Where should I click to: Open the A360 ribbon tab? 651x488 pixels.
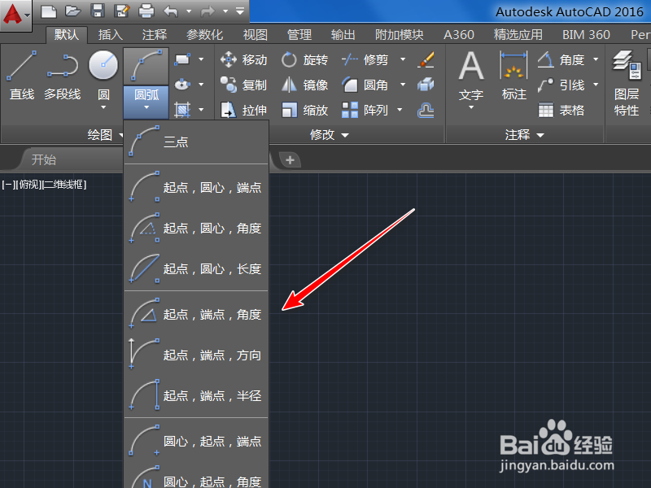click(459, 34)
